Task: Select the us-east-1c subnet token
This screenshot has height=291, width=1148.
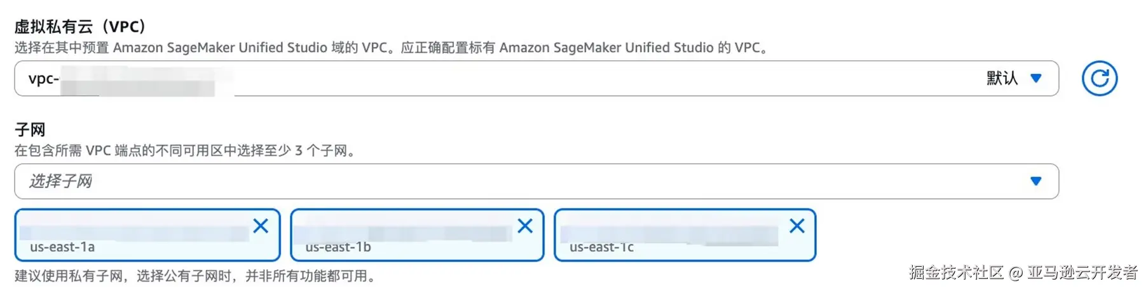Action: 601,247
